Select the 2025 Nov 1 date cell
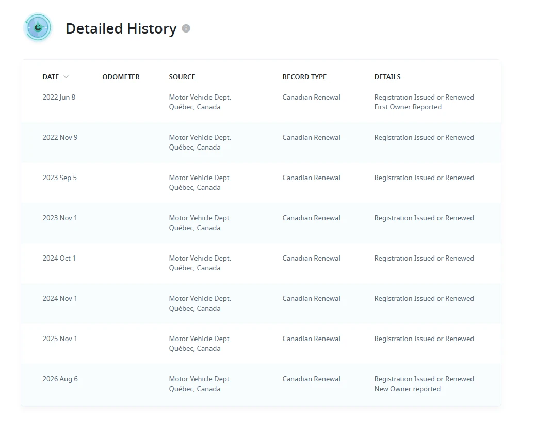This screenshot has height=434, width=552. [59, 339]
